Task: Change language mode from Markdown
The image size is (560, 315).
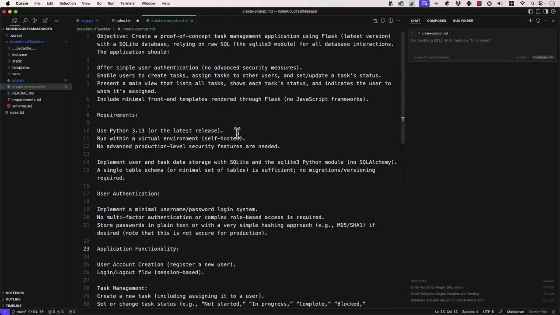Action: point(515,312)
